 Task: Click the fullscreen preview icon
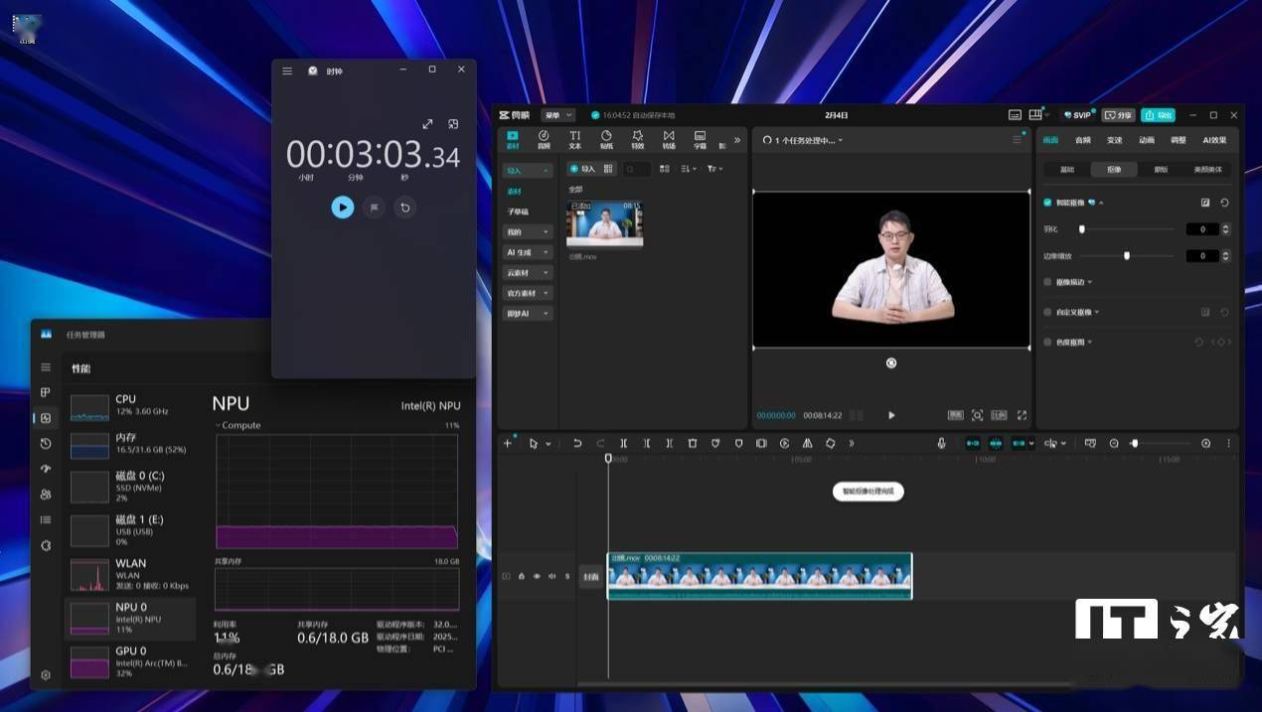[1022, 415]
